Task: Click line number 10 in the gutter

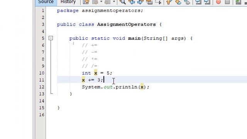Action: point(42,73)
